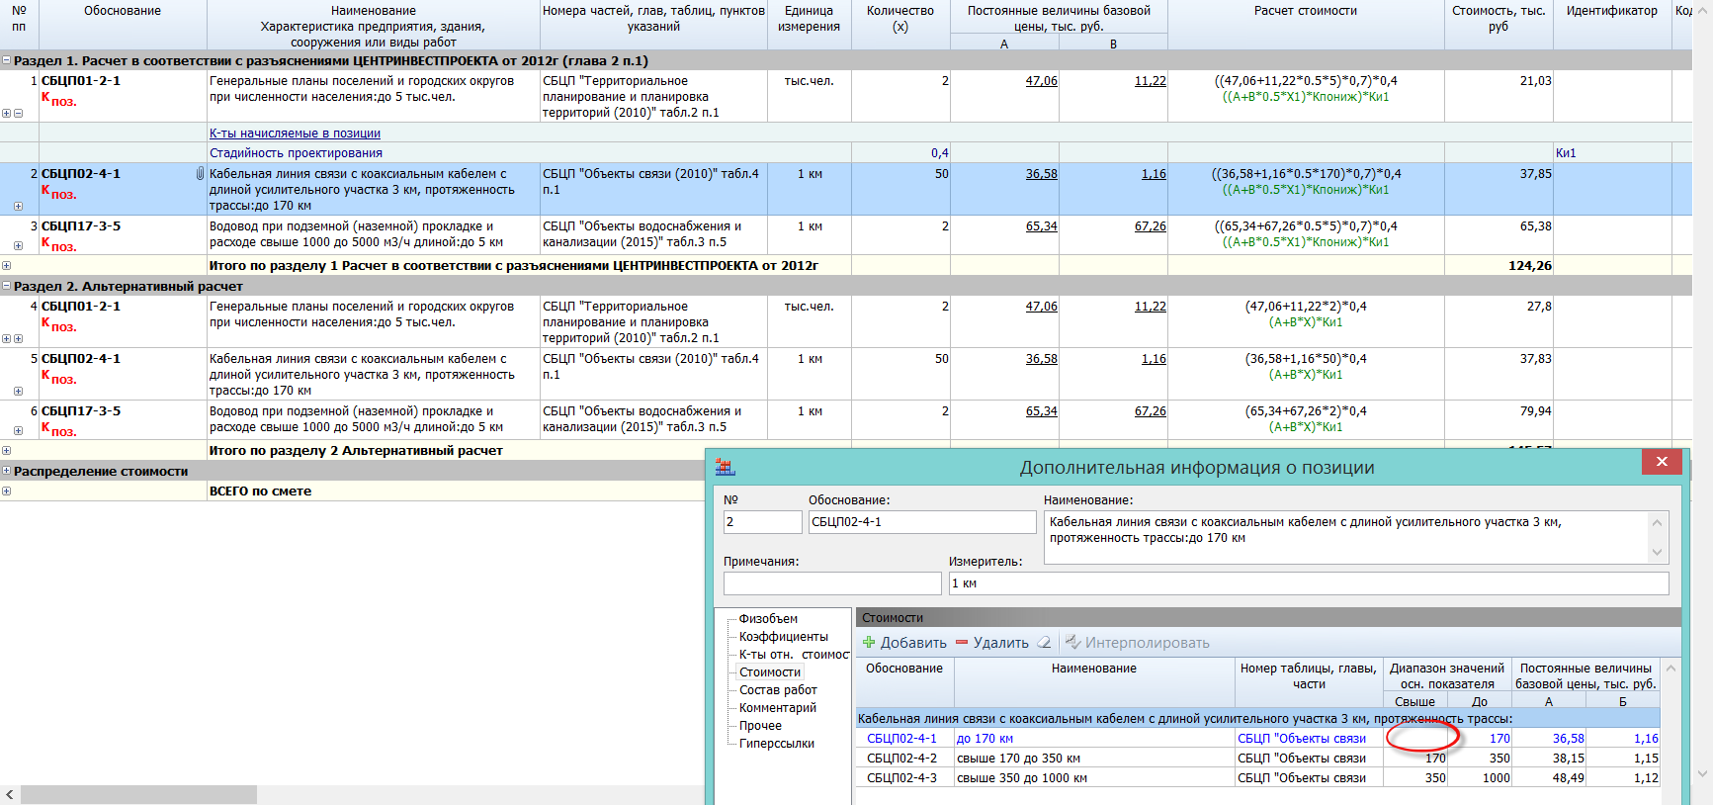Click the red К поз. marker in row 6
Screen dimensions: 1713x805
click(x=58, y=429)
